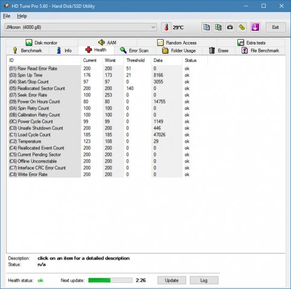This screenshot has width=291, height=289.
Task: Open the Help menu
Action: pyautogui.click(x=22, y=16)
